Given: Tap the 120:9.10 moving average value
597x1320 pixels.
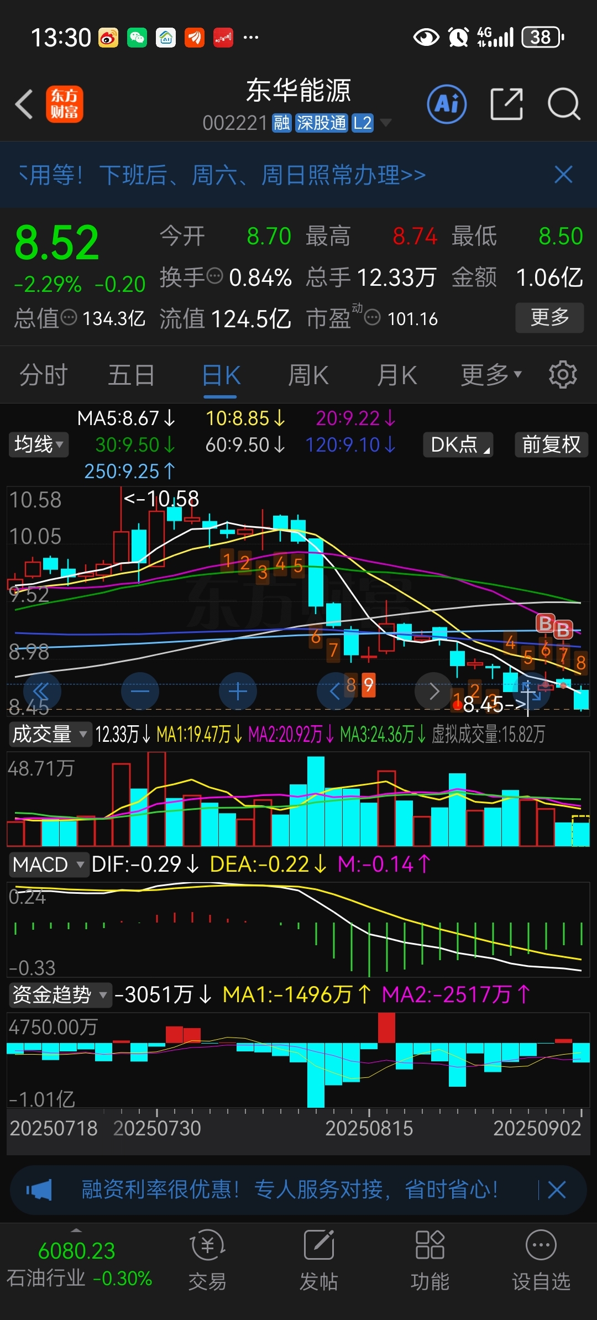Looking at the screenshot, I should (x=350, y=444).
